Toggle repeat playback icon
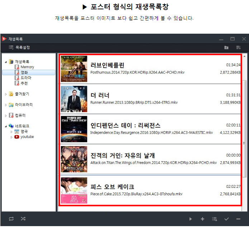Image resolution: width=249 pixels, height=229 pixels. point(11,219)
